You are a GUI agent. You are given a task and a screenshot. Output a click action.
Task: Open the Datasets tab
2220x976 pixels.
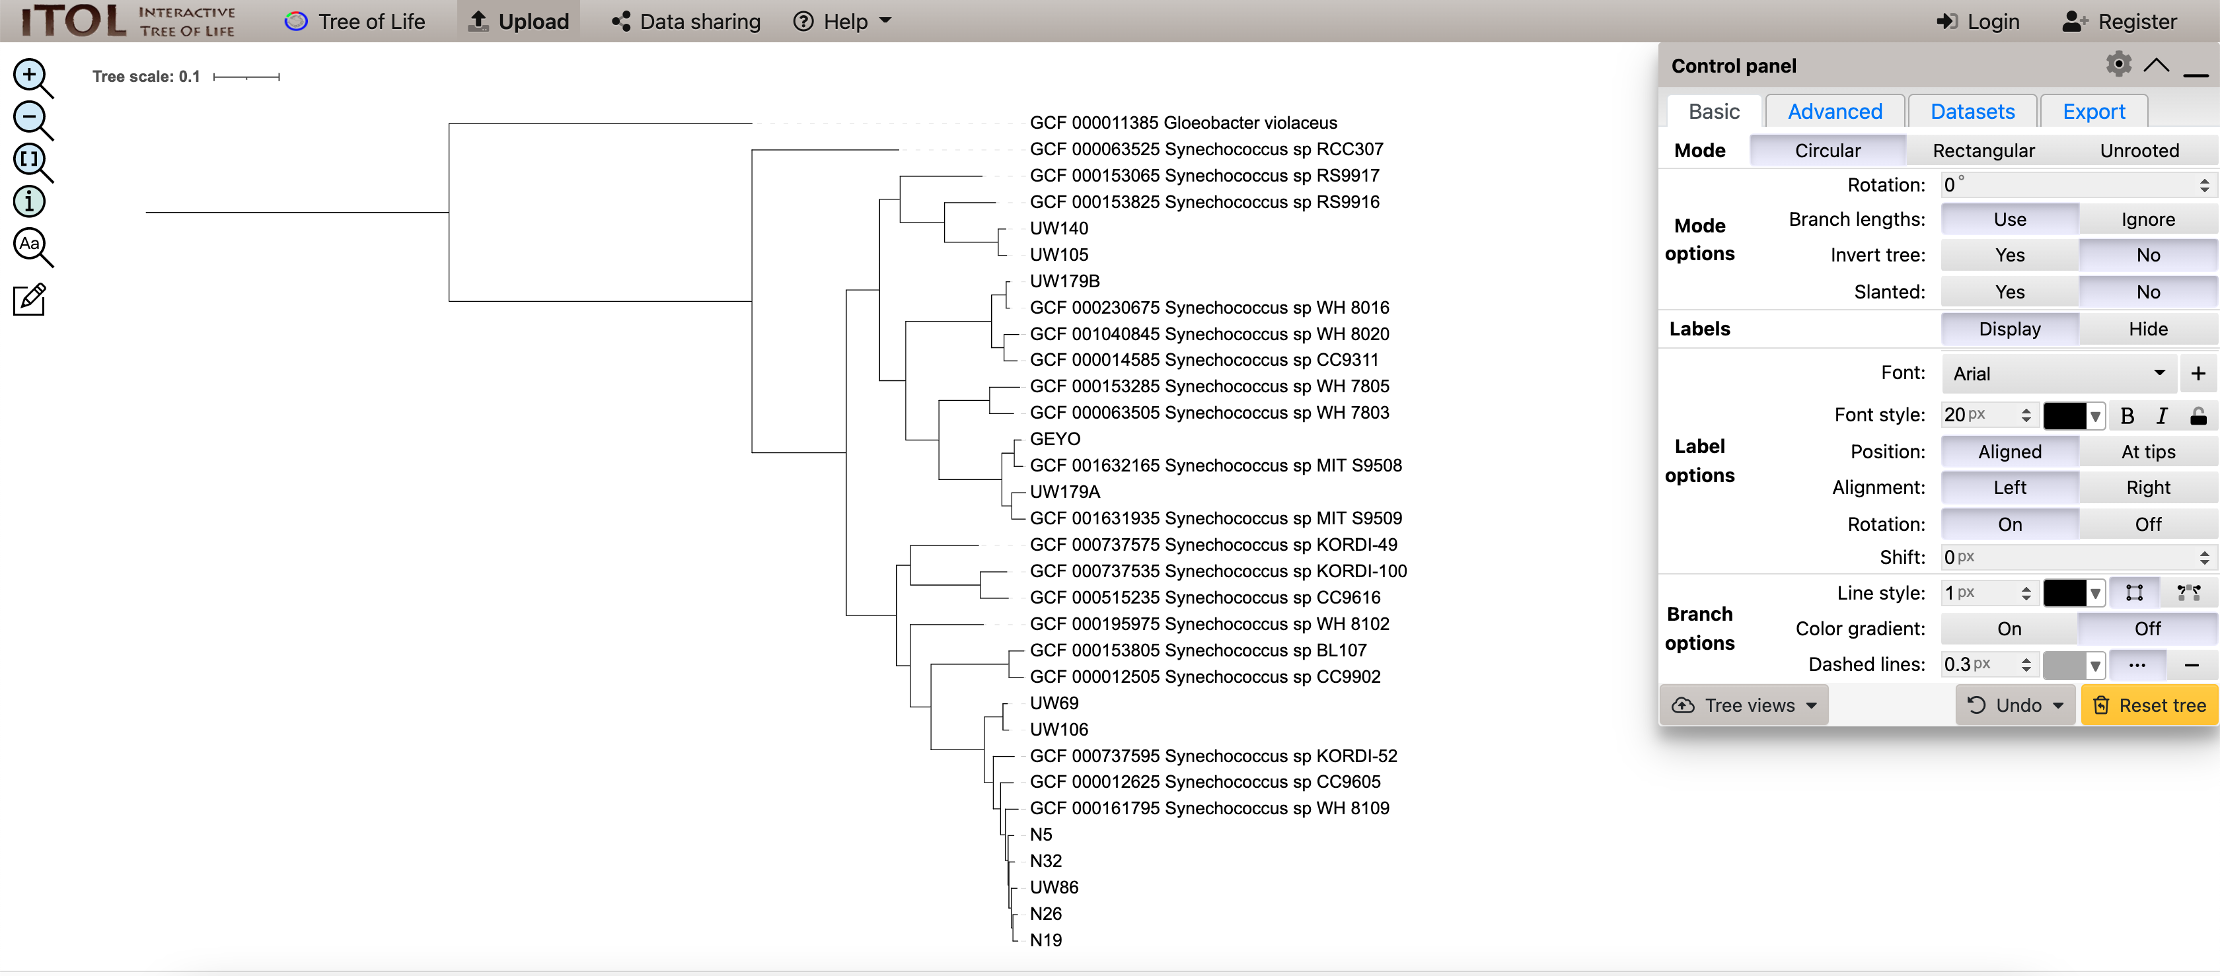point(1972,112)
